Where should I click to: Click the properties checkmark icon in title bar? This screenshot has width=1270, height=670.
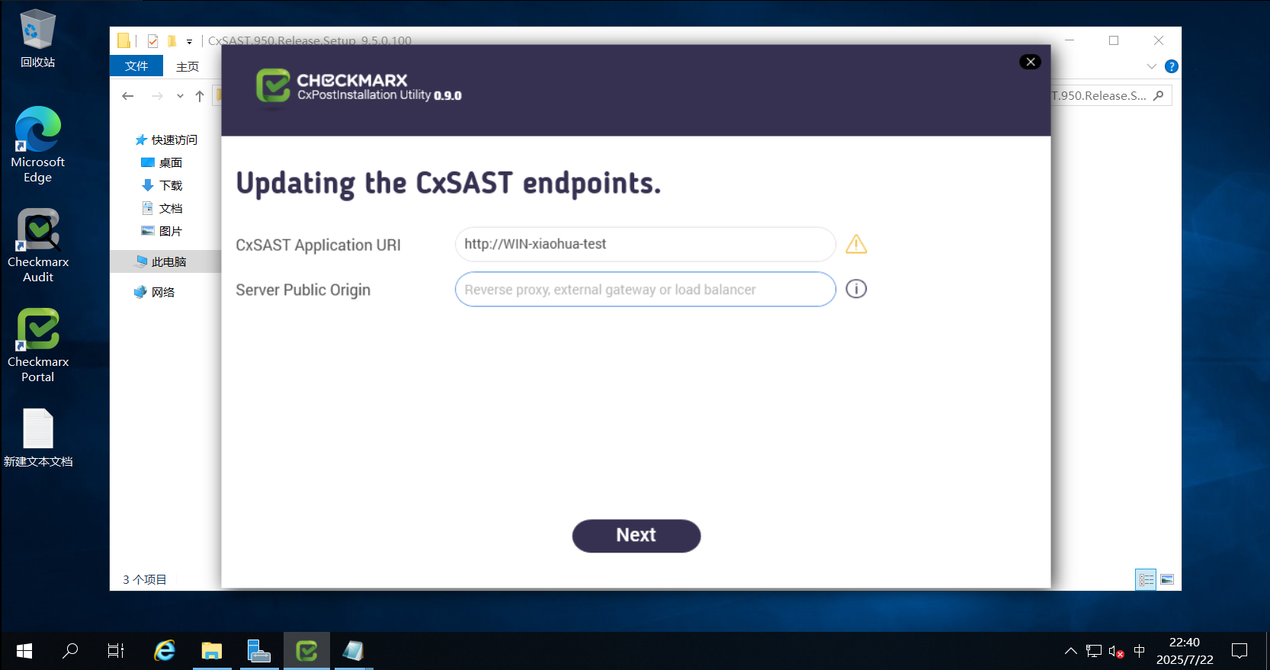click(153, 41)
